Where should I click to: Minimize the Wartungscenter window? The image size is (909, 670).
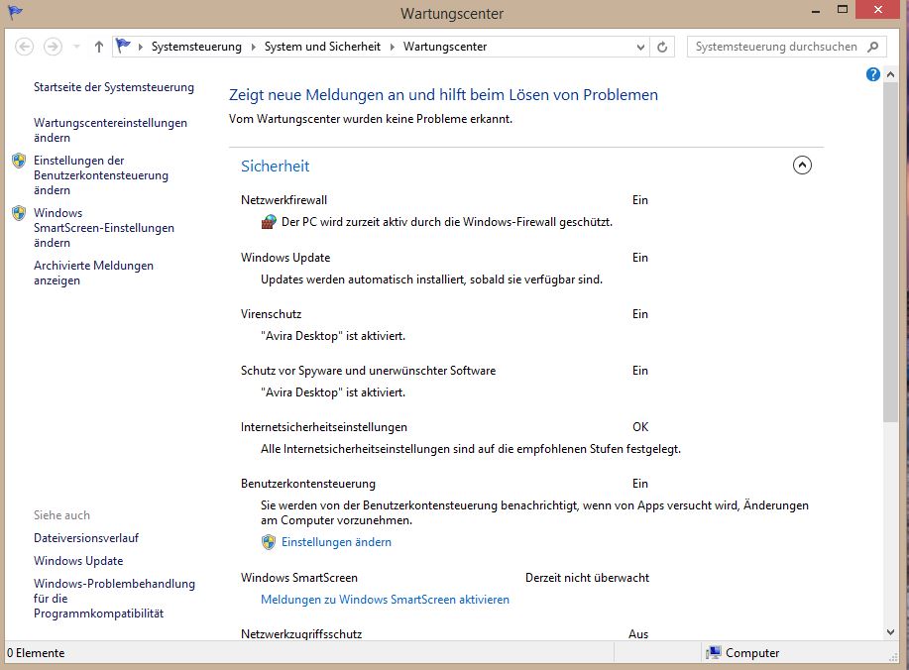(x=816, y=11)
